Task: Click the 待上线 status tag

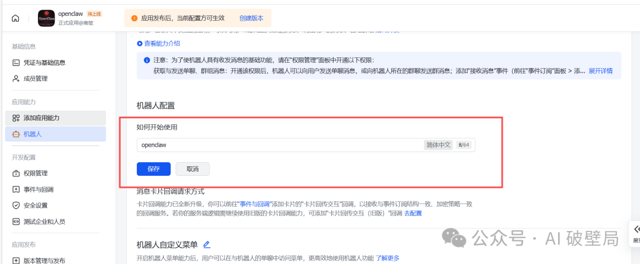Action: (x=94, y=14)
